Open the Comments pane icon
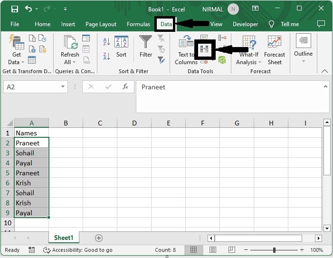 [321, 24]
